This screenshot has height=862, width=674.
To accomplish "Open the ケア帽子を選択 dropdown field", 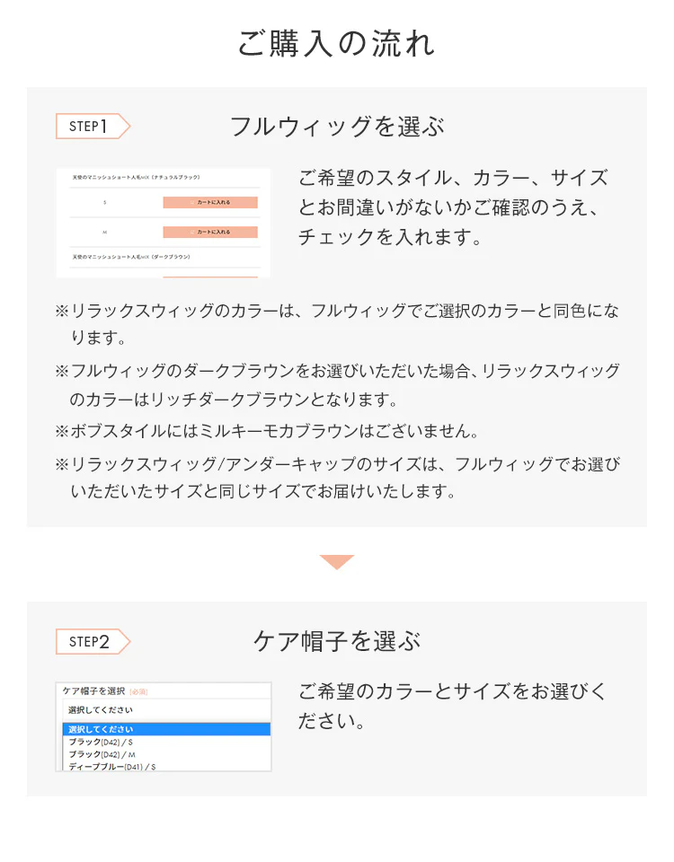I will 167,710.
